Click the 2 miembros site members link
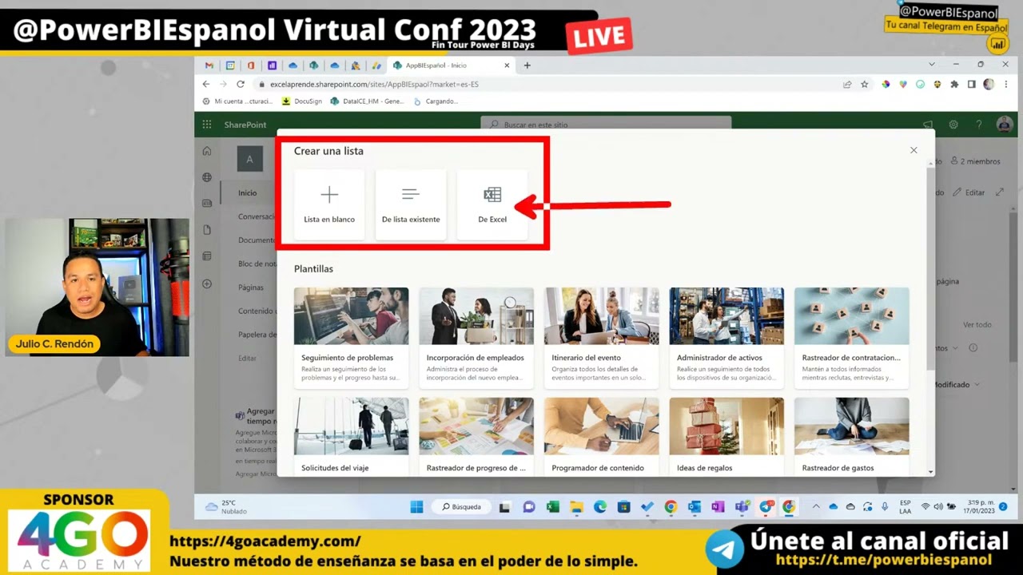Screen dimensions: 1023x575 click(977, 161)
